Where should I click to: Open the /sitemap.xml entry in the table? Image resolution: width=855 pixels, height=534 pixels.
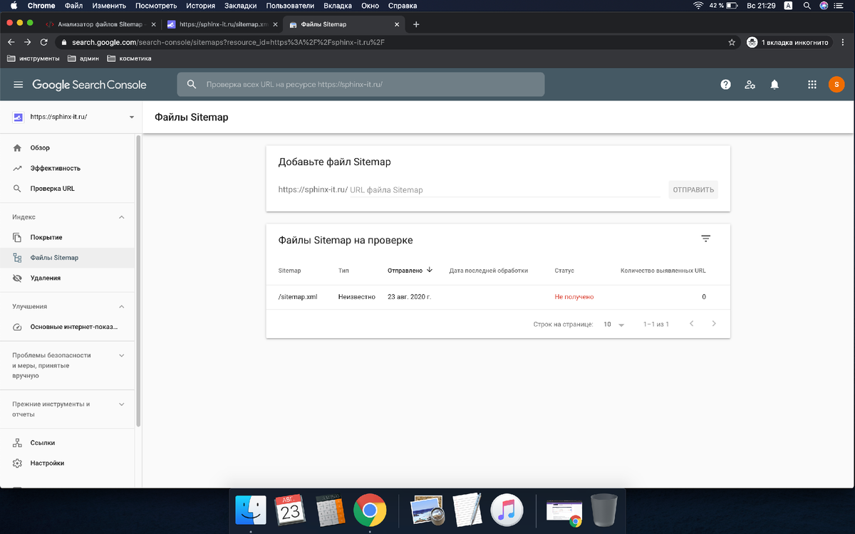(x=298, y=296)
